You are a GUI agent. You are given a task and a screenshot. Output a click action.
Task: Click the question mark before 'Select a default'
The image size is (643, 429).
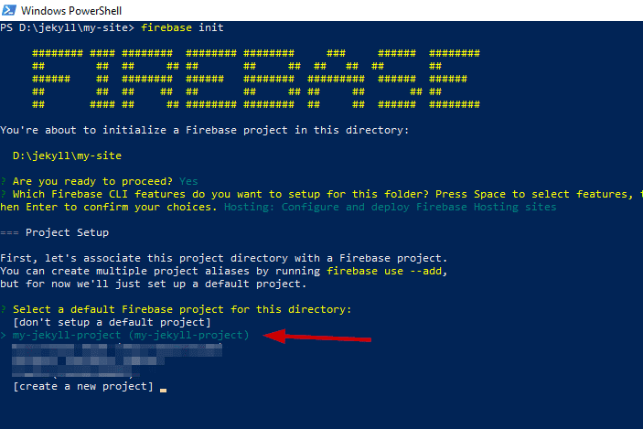coord(4,309)
